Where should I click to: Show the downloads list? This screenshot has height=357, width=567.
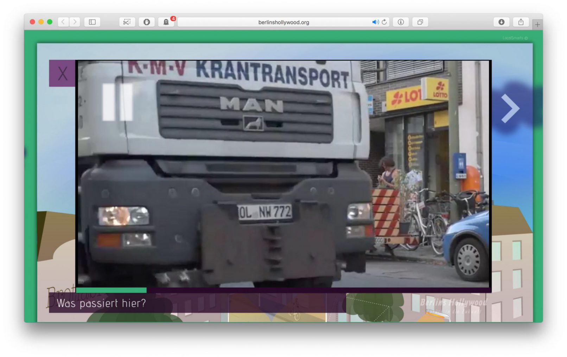(502, 22)
